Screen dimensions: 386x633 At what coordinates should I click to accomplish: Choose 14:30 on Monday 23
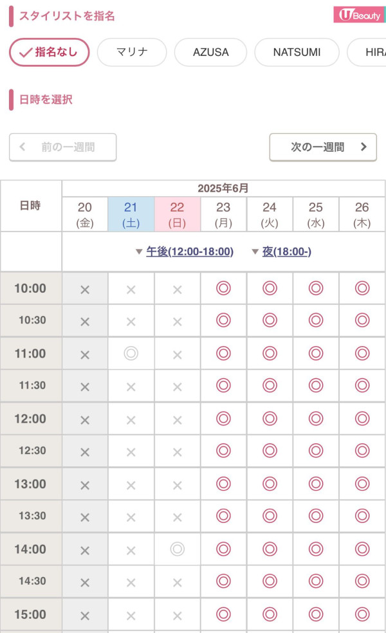[x=223, y=581]
